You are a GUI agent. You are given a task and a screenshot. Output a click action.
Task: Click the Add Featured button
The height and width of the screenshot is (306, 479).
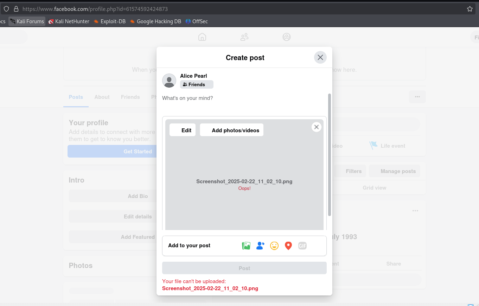point(113,237)
